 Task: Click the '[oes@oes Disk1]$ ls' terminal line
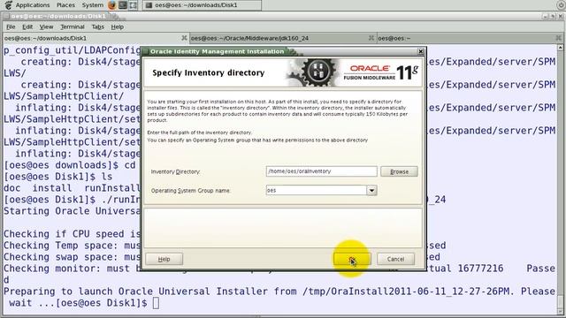coord(58,177)
